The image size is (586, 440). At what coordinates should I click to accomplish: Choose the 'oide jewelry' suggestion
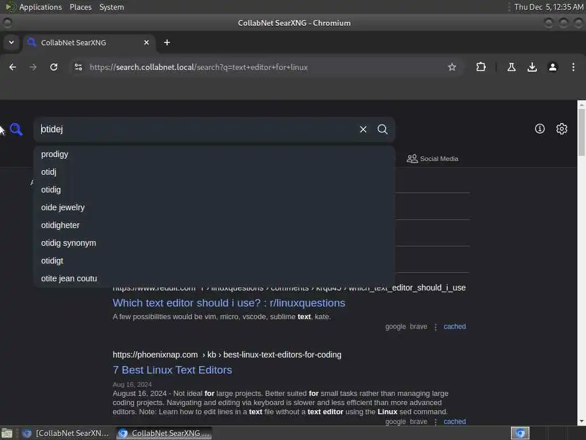(214, 207)
